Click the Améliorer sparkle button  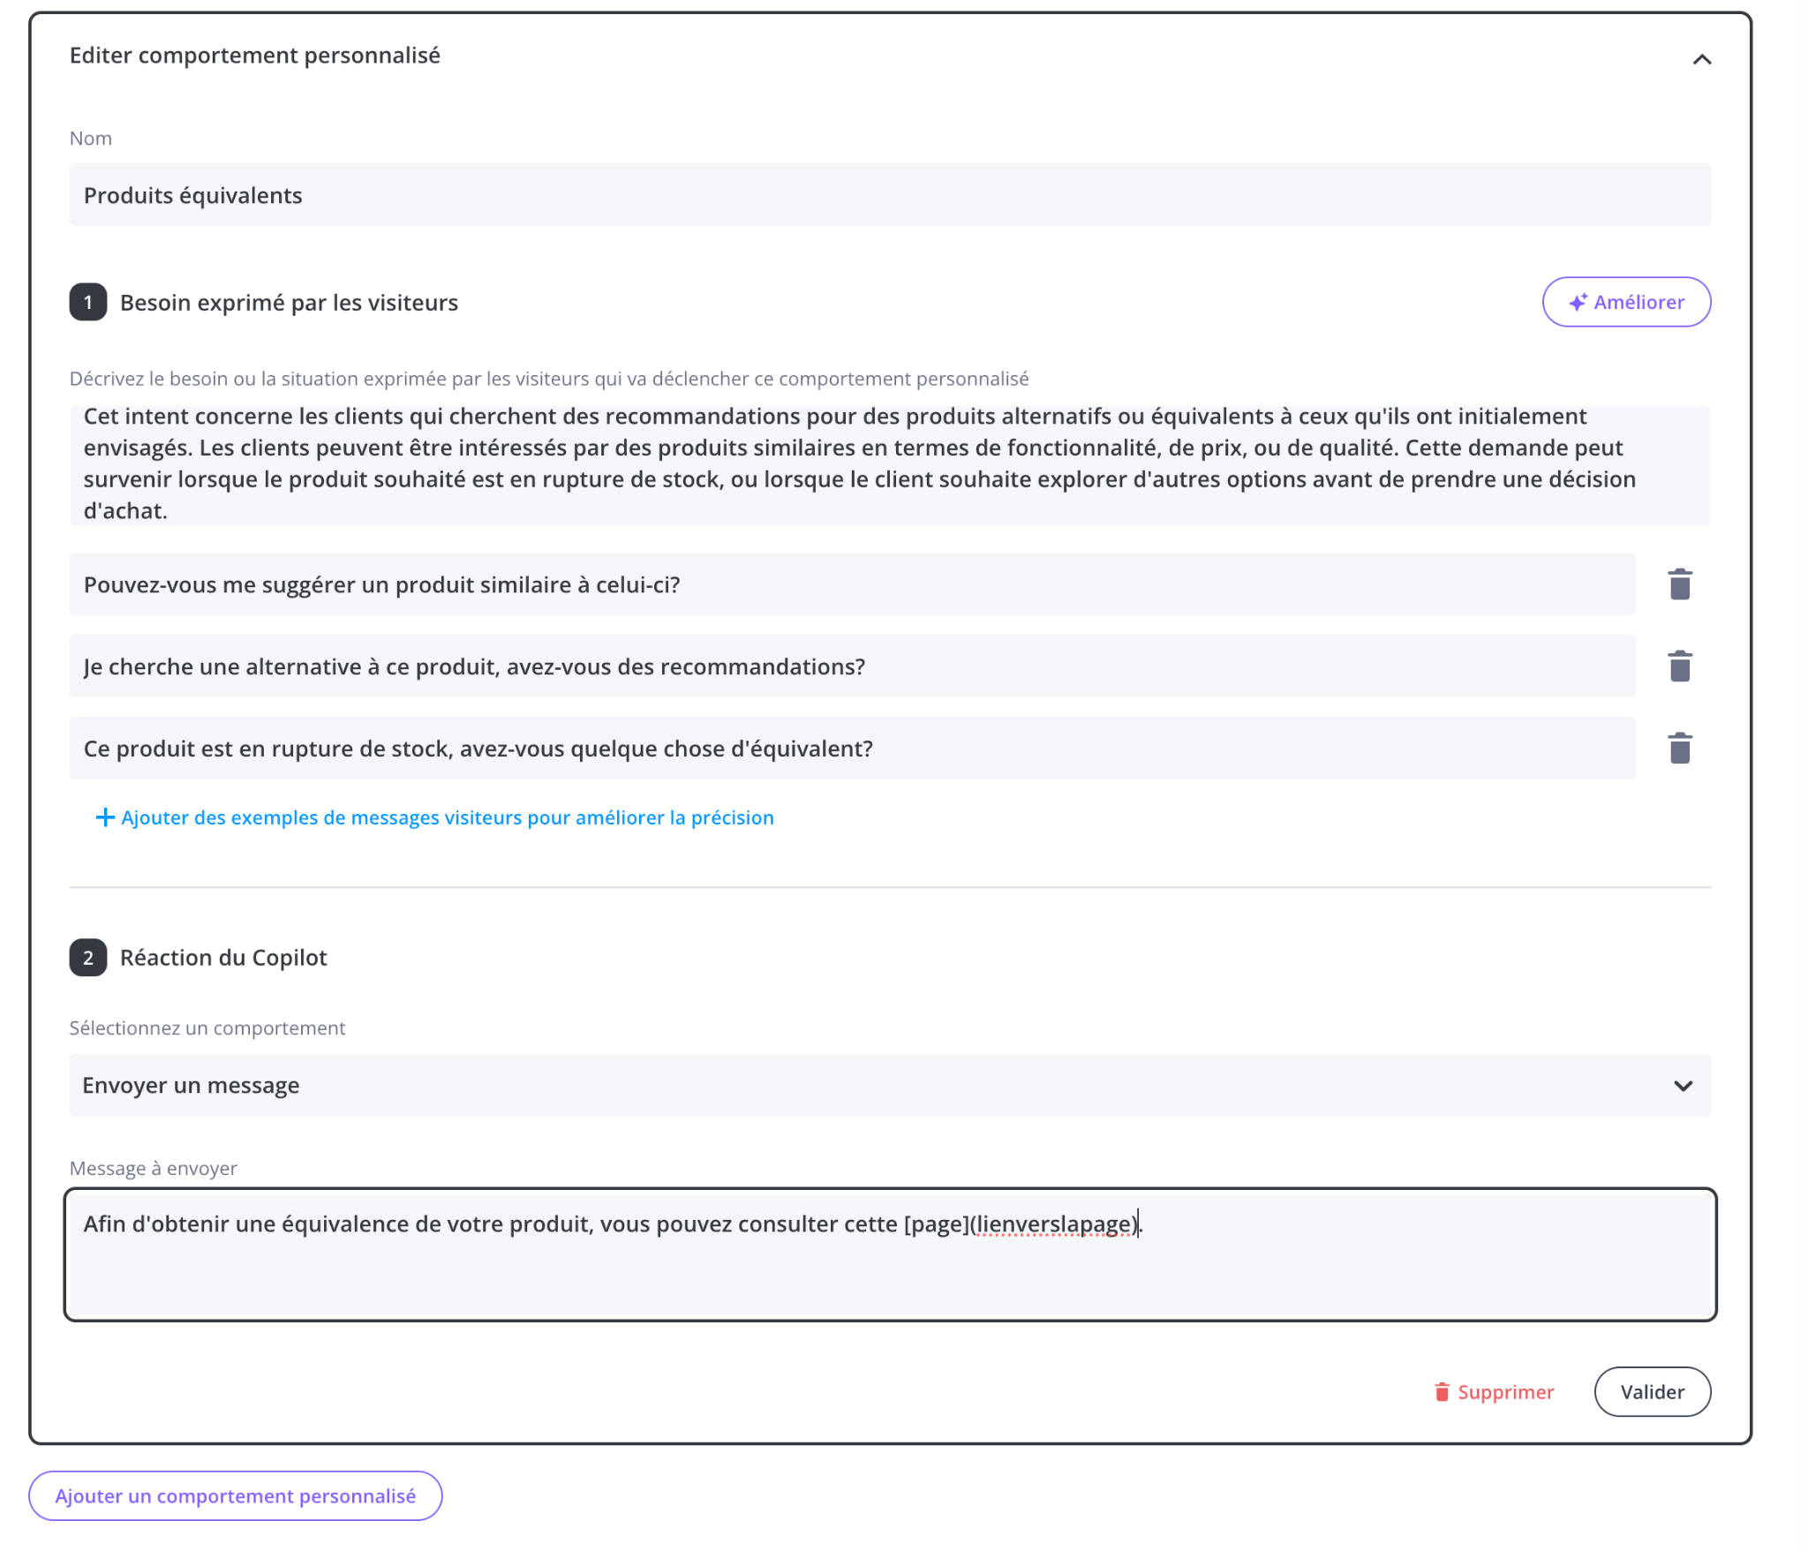tap(1625, 302)
